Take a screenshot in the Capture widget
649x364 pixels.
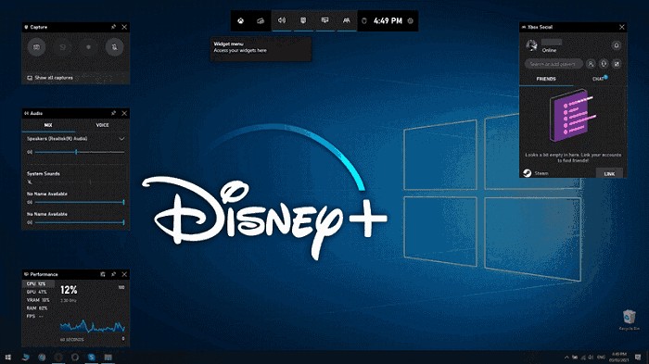(x=36, y=46)
